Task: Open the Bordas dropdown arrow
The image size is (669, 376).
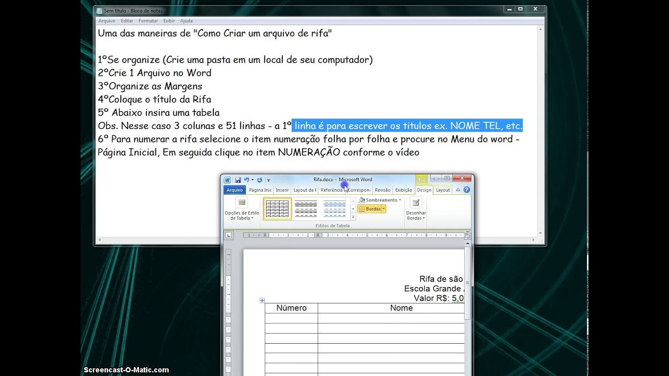Action: pyautogui.click(x=384, y=209)
